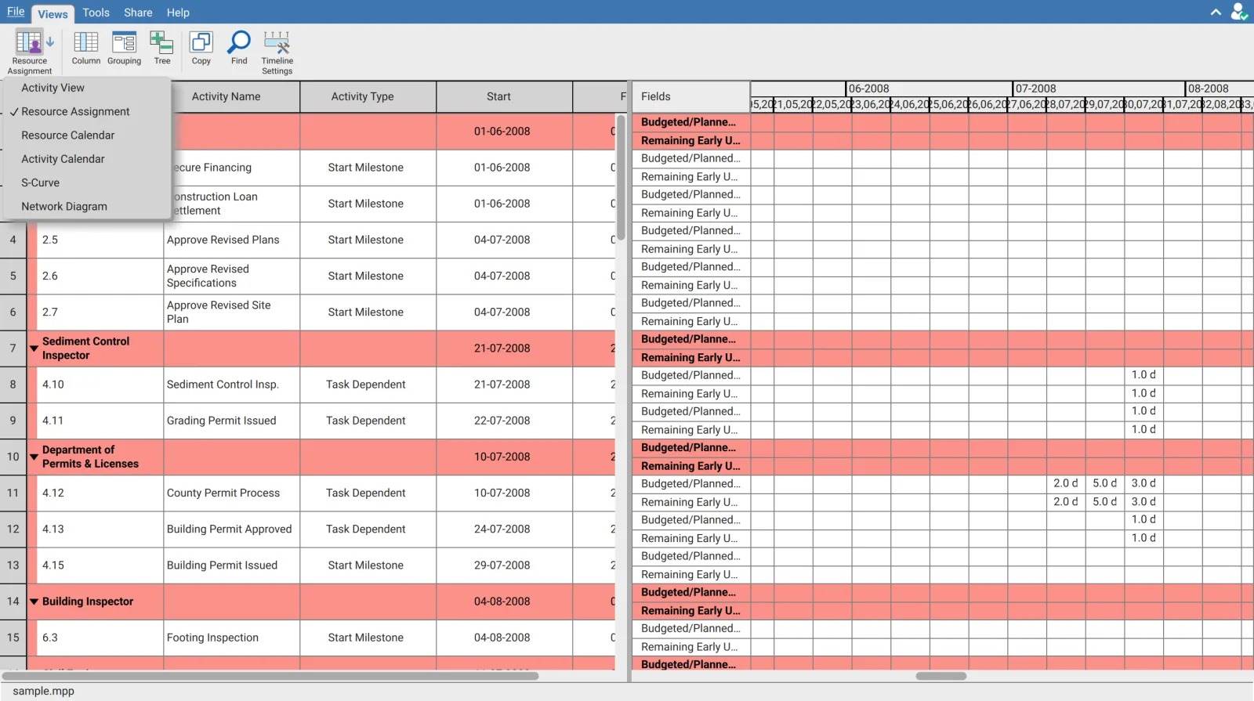Screen dimensions: 1254x701
Task: Click the 07-2008 timeline month header
Action: 1098,89
